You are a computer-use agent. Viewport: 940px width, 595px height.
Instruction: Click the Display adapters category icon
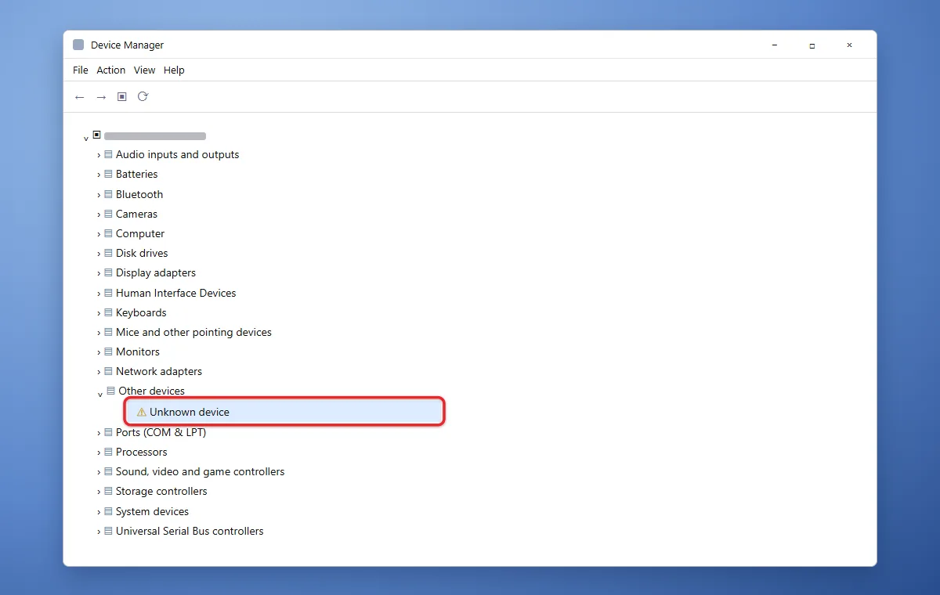(x=109, y=273)
